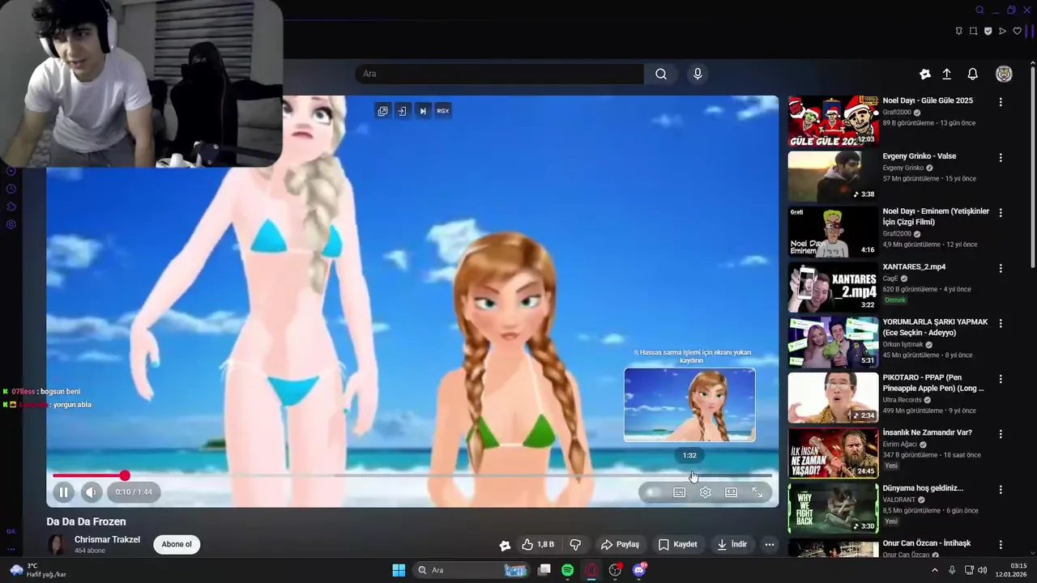Click the YouTube search field
This screenshot has width=1037, height=583.
point(499,74)
